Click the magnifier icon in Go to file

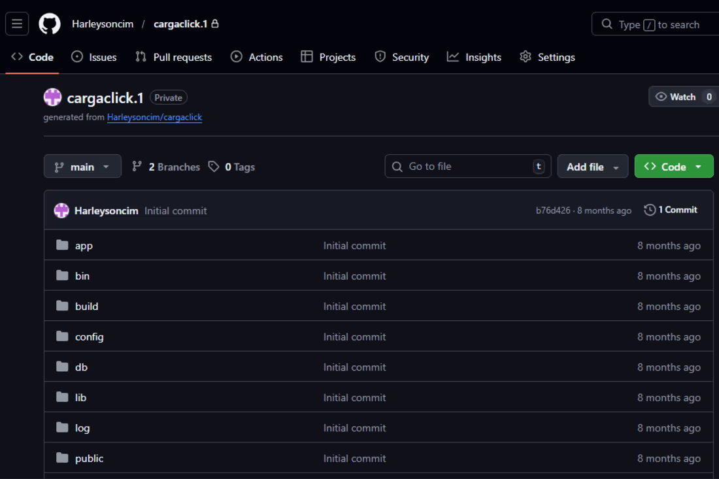pos(397,167)
